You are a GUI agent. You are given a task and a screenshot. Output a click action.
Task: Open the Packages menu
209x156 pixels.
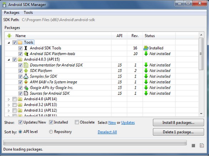[x=12, y=13]
